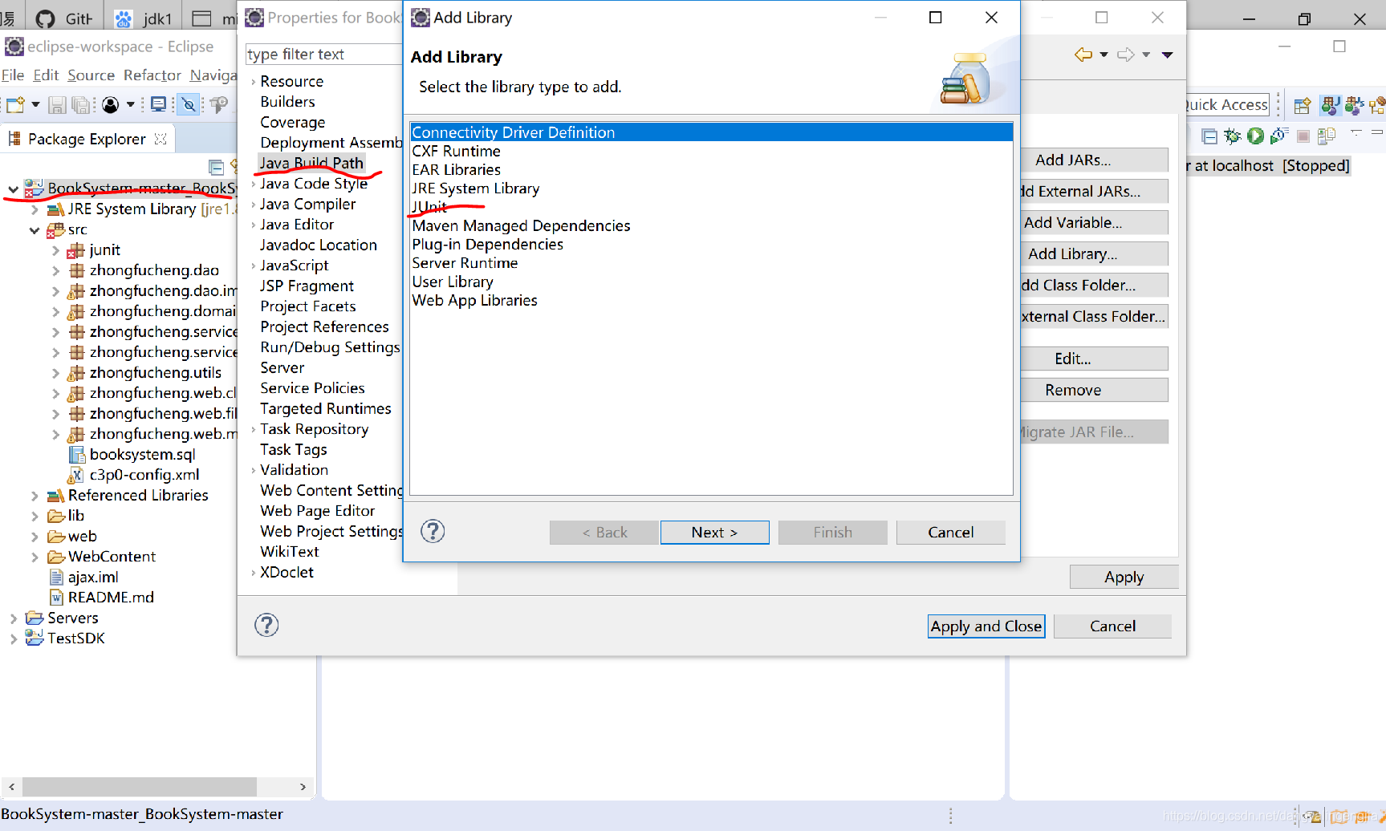Select Maven Managed Dependencies library type
This screenshot has height=831, width=1386.
click(x=521, y=225)
